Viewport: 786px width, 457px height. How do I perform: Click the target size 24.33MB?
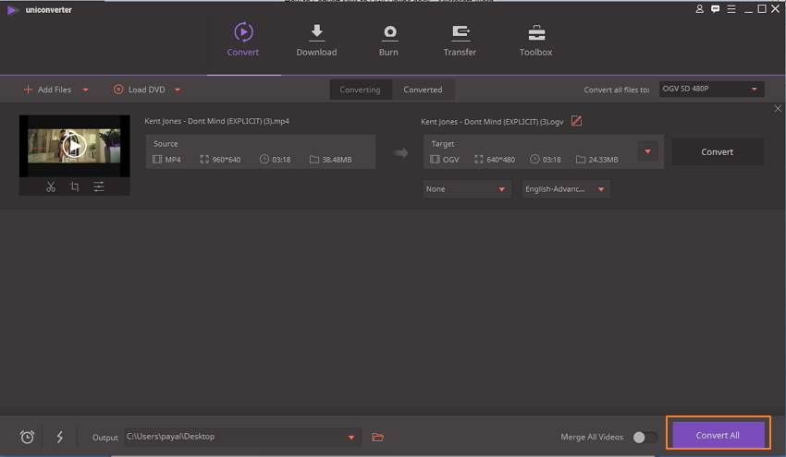click(597, 160)
